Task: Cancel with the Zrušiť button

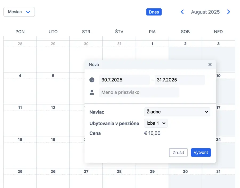Action: tap(178, 153)
